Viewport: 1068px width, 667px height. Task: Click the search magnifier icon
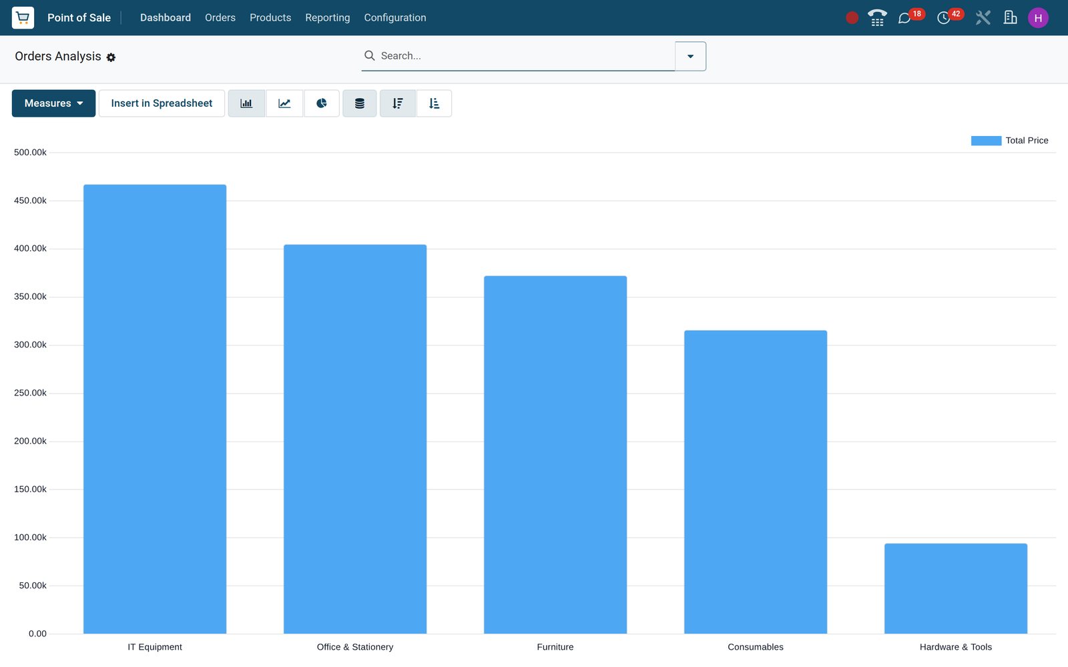click(369, 55)
